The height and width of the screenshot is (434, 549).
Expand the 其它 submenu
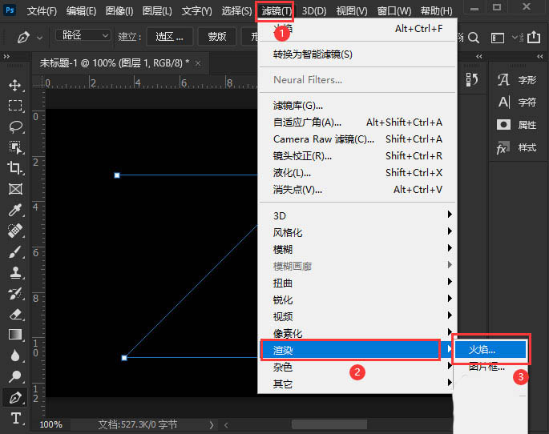pos(357,384)
